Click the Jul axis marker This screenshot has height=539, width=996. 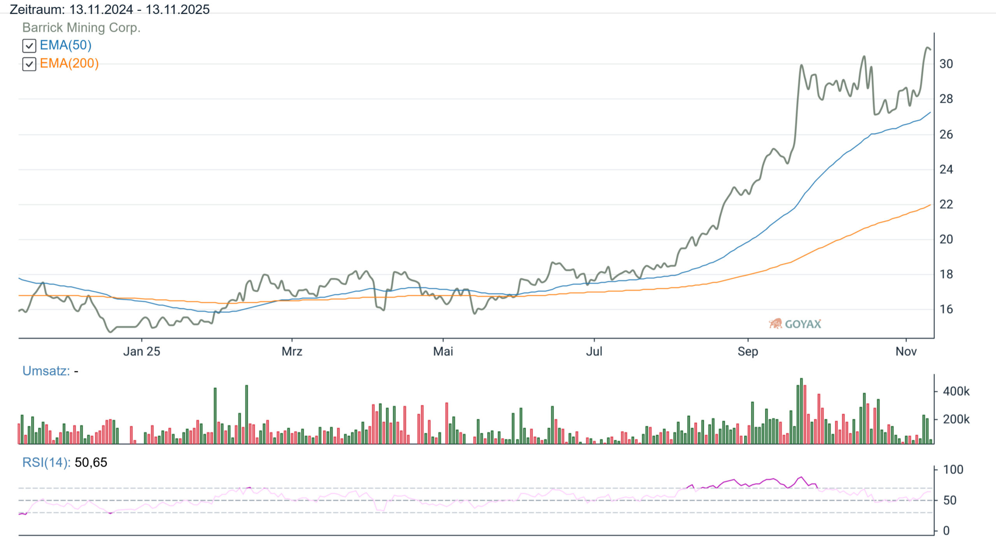click(594, 352)
